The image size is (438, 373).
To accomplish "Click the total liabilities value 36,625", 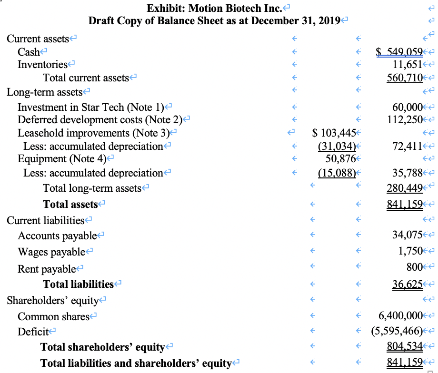I will [x=407, y=284].
